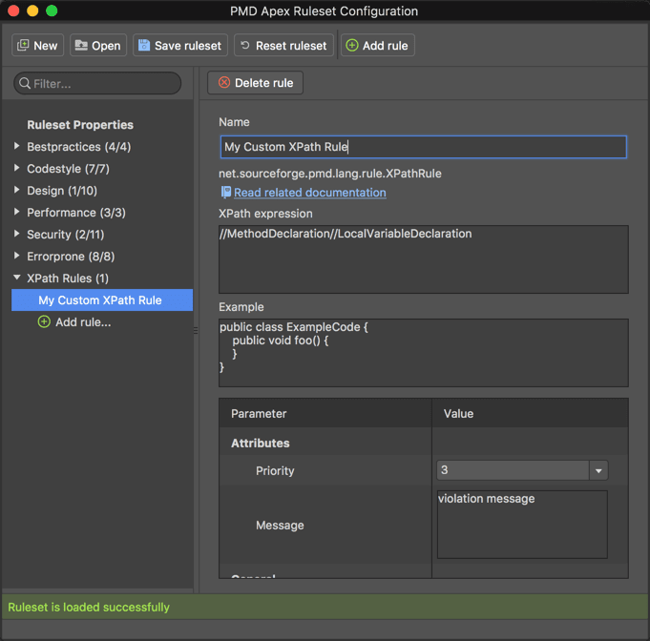Click the green plus icon beside Add rule... in the tree

[44, 321]
